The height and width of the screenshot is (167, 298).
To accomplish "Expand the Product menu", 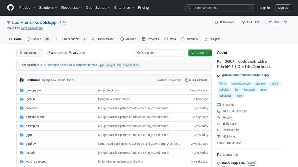I will 27,8.
